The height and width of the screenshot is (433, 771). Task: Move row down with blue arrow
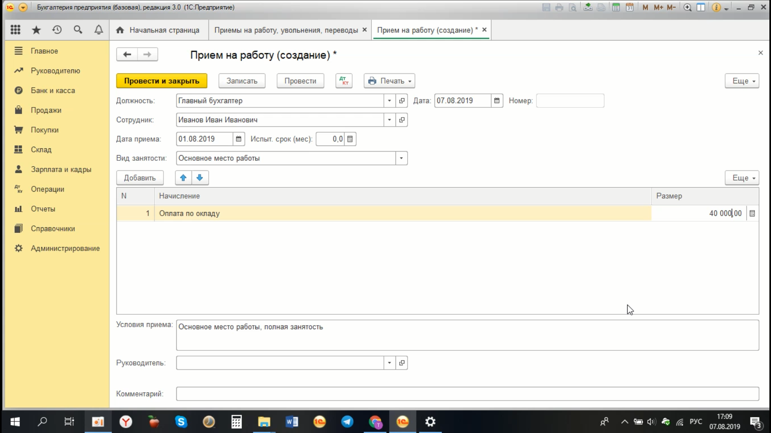click(x=200, y=178)
